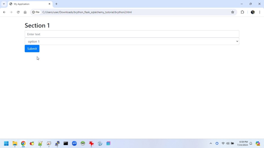
Task: Click the File site info chip
Action: tap(36, 12)
